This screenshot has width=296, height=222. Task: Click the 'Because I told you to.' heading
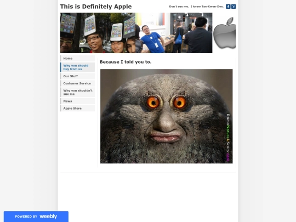tap(126, 62)
